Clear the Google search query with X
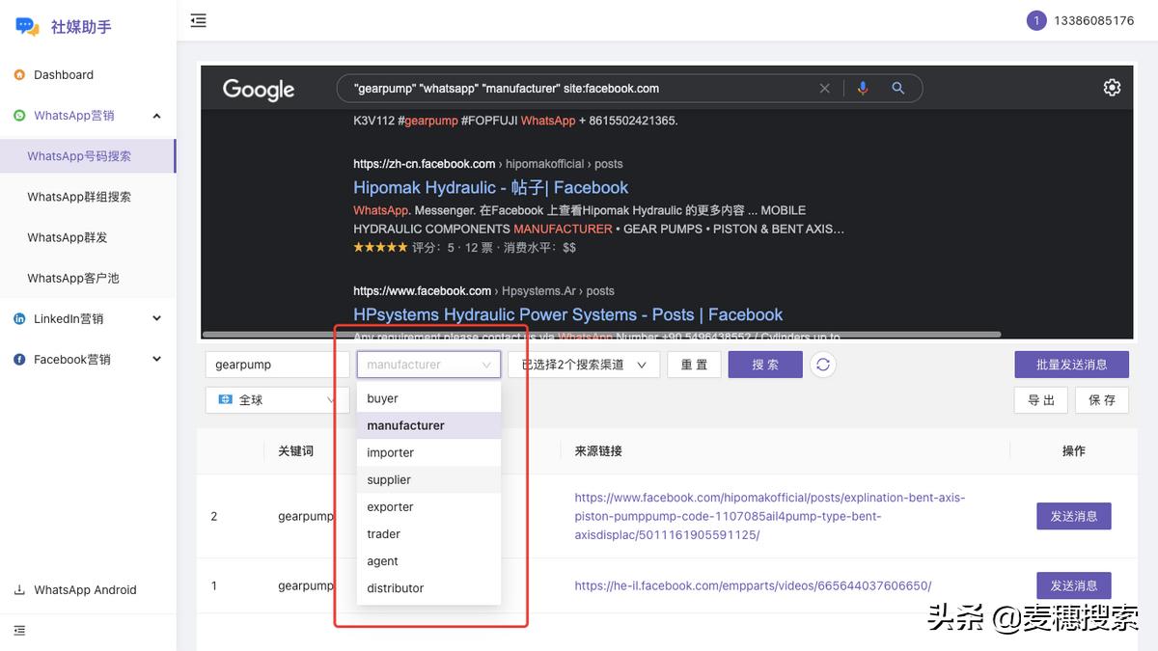 click(x=824, y=88)
